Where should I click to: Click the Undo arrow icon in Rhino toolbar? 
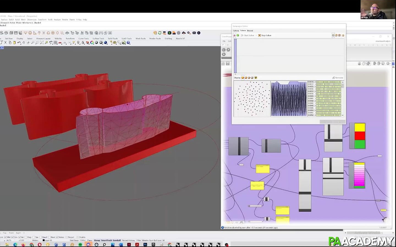19,43
